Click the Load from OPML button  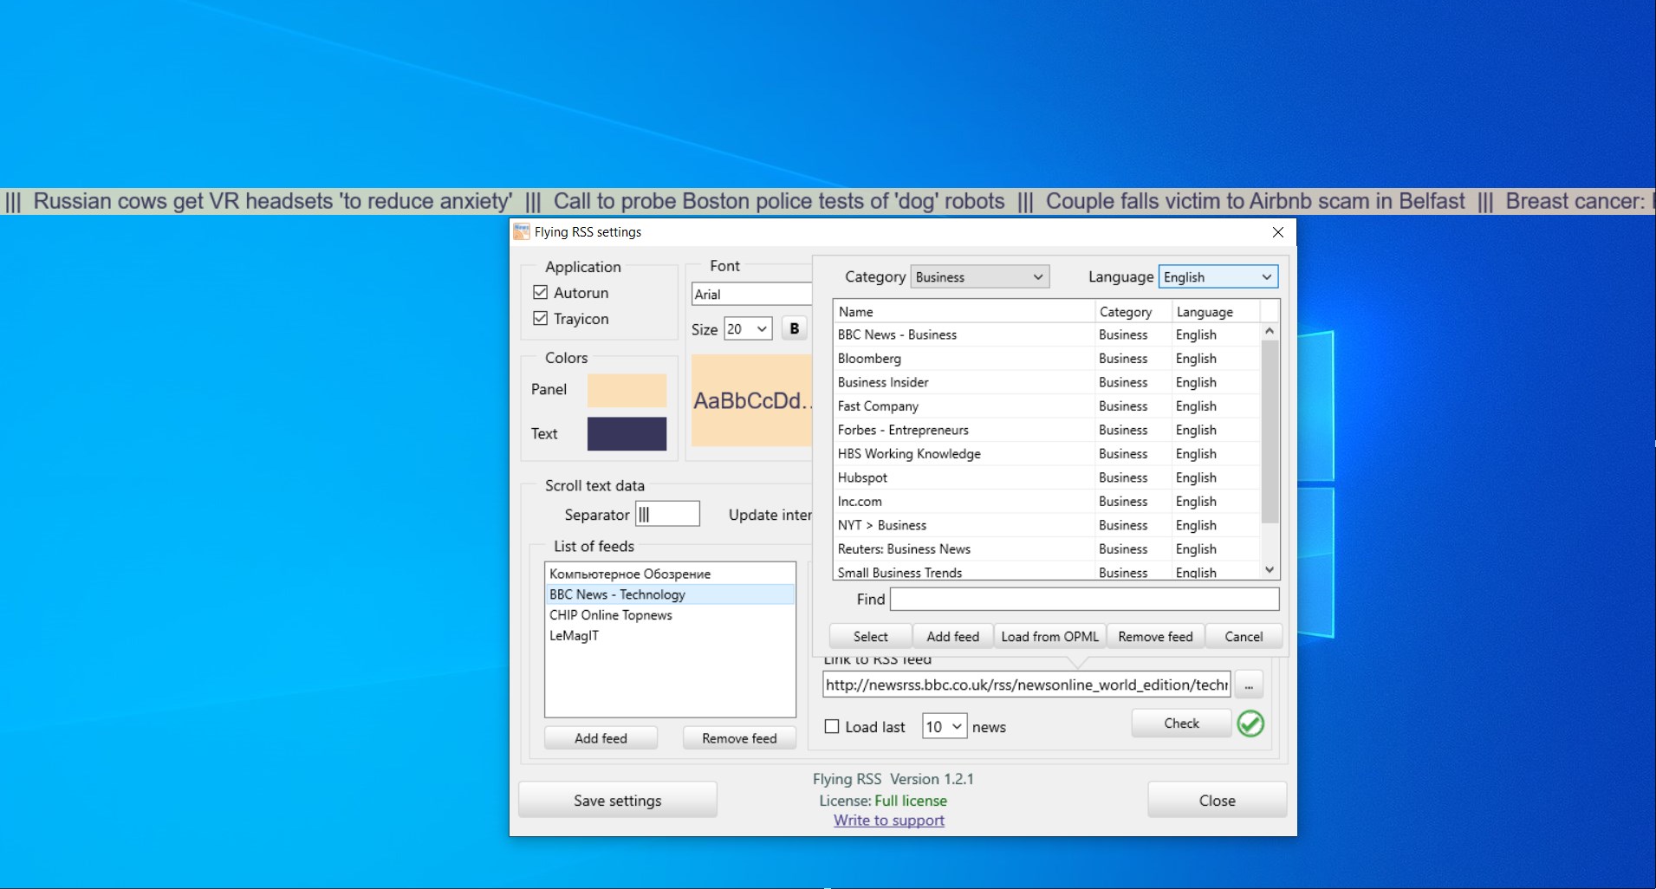pyautogui.click(x=1049, y=635)
